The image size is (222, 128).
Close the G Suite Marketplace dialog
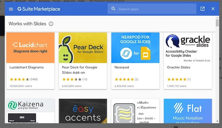(213, 9)
